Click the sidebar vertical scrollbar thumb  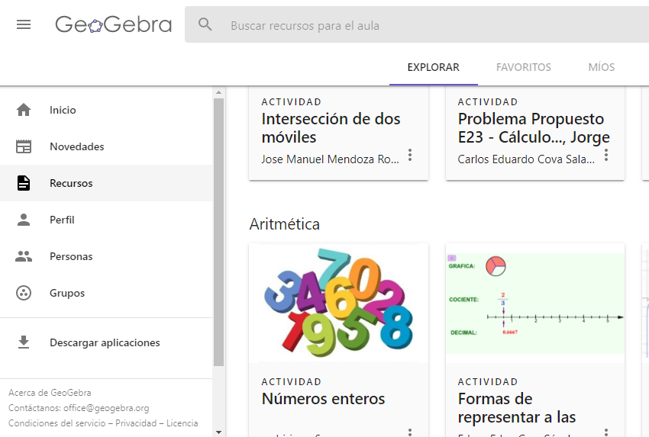219,232
